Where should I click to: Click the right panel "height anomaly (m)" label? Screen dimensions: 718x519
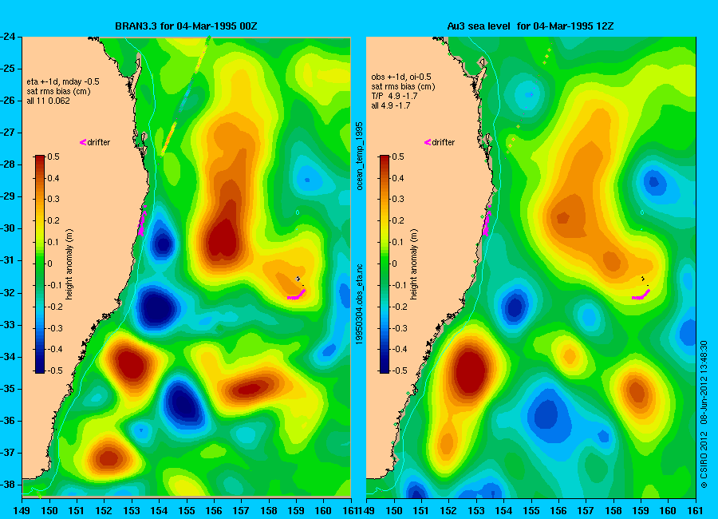(413, 264)
